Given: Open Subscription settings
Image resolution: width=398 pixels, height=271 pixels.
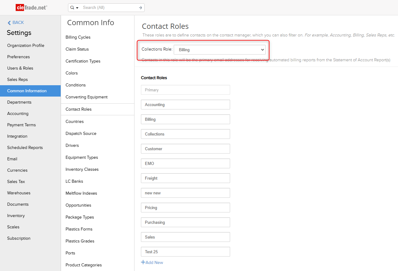Looking at the screenshot, I should pos(19,238).
